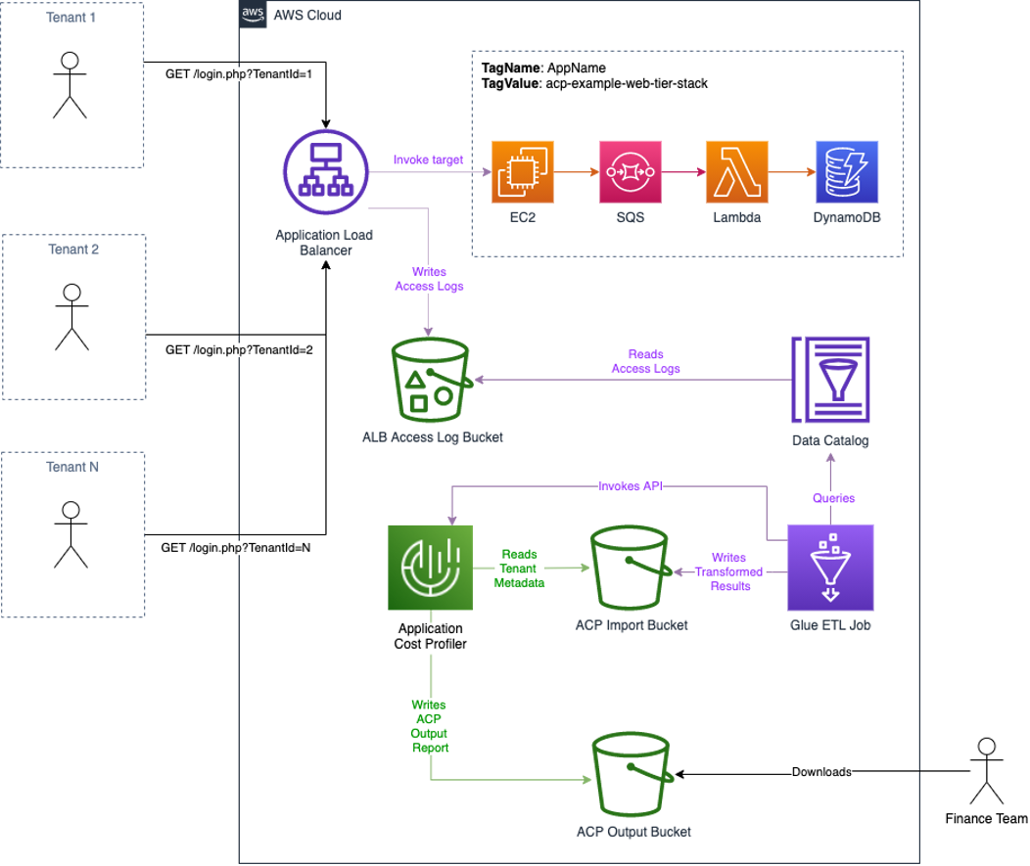The height and width of the screenshot is (866, 1030).
Task: Click the AWS Cloud logo badge
Action: [x=252, y=15]
